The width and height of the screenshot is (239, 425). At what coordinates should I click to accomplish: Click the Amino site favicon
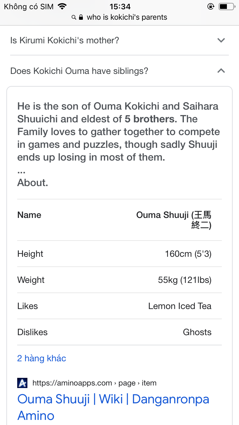point(22,383)
